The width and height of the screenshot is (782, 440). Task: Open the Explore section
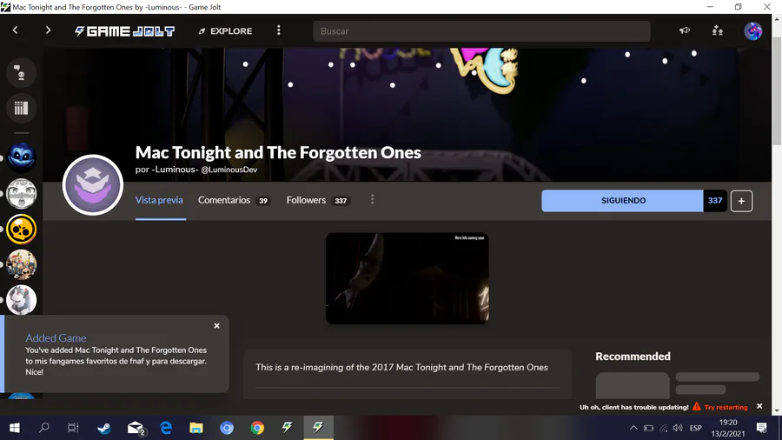click(225, 31)
